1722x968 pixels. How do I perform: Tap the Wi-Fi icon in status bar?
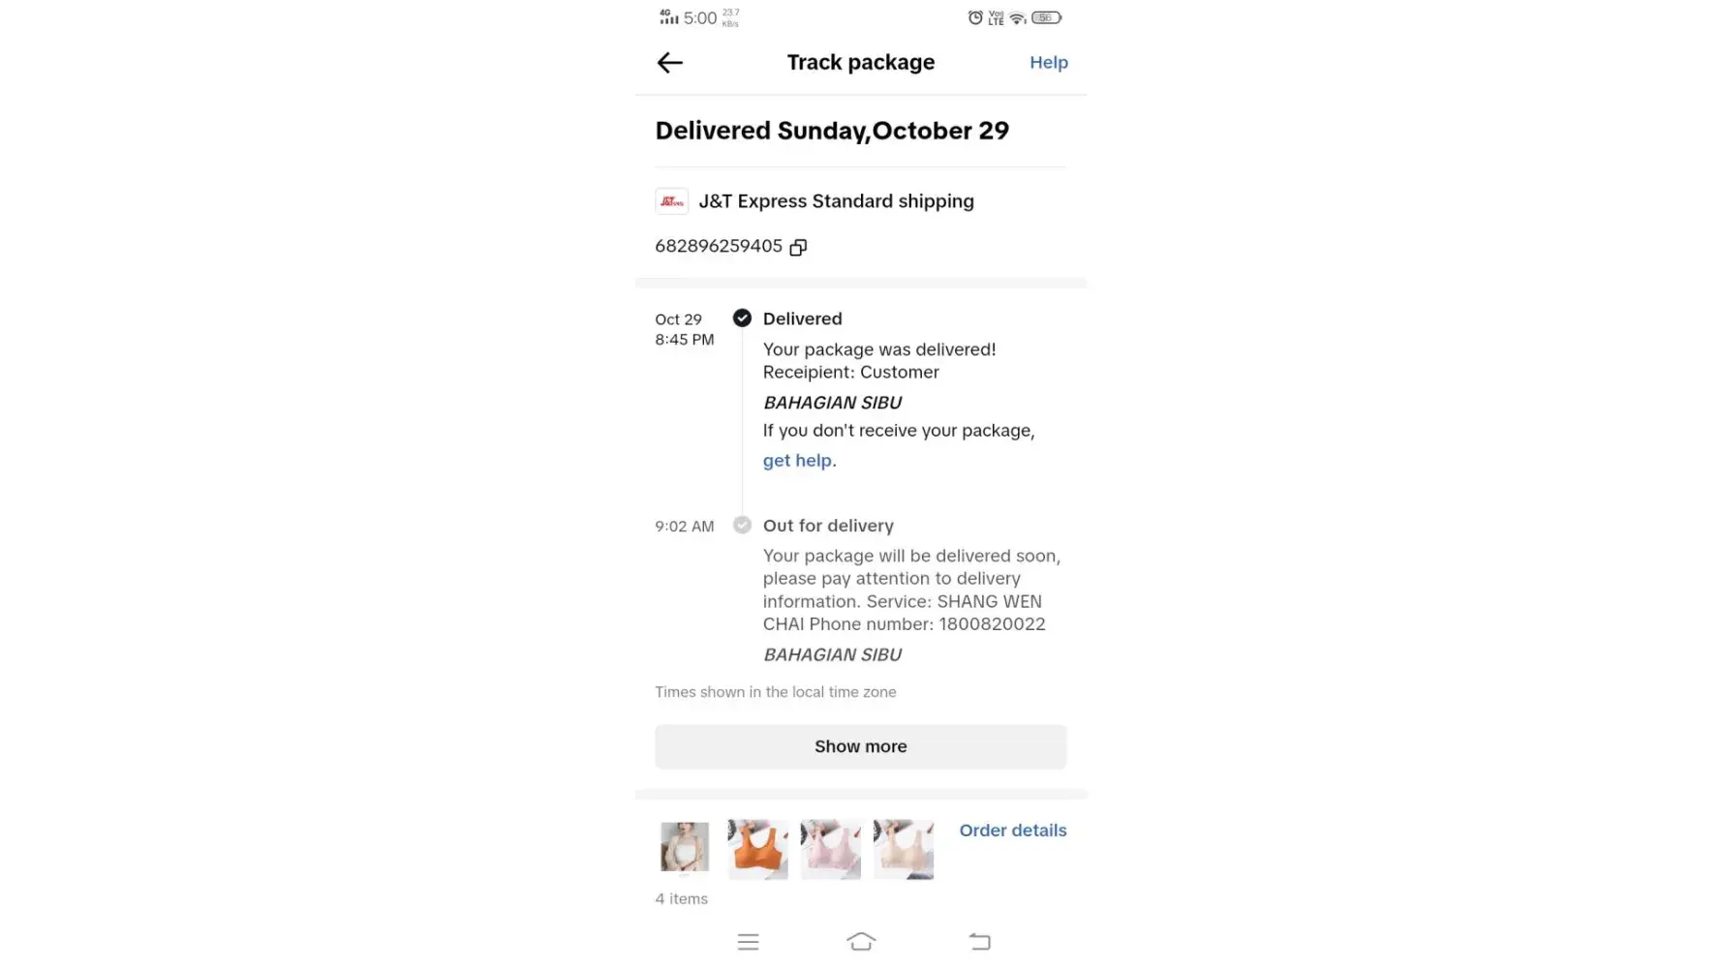[1017, 17]
